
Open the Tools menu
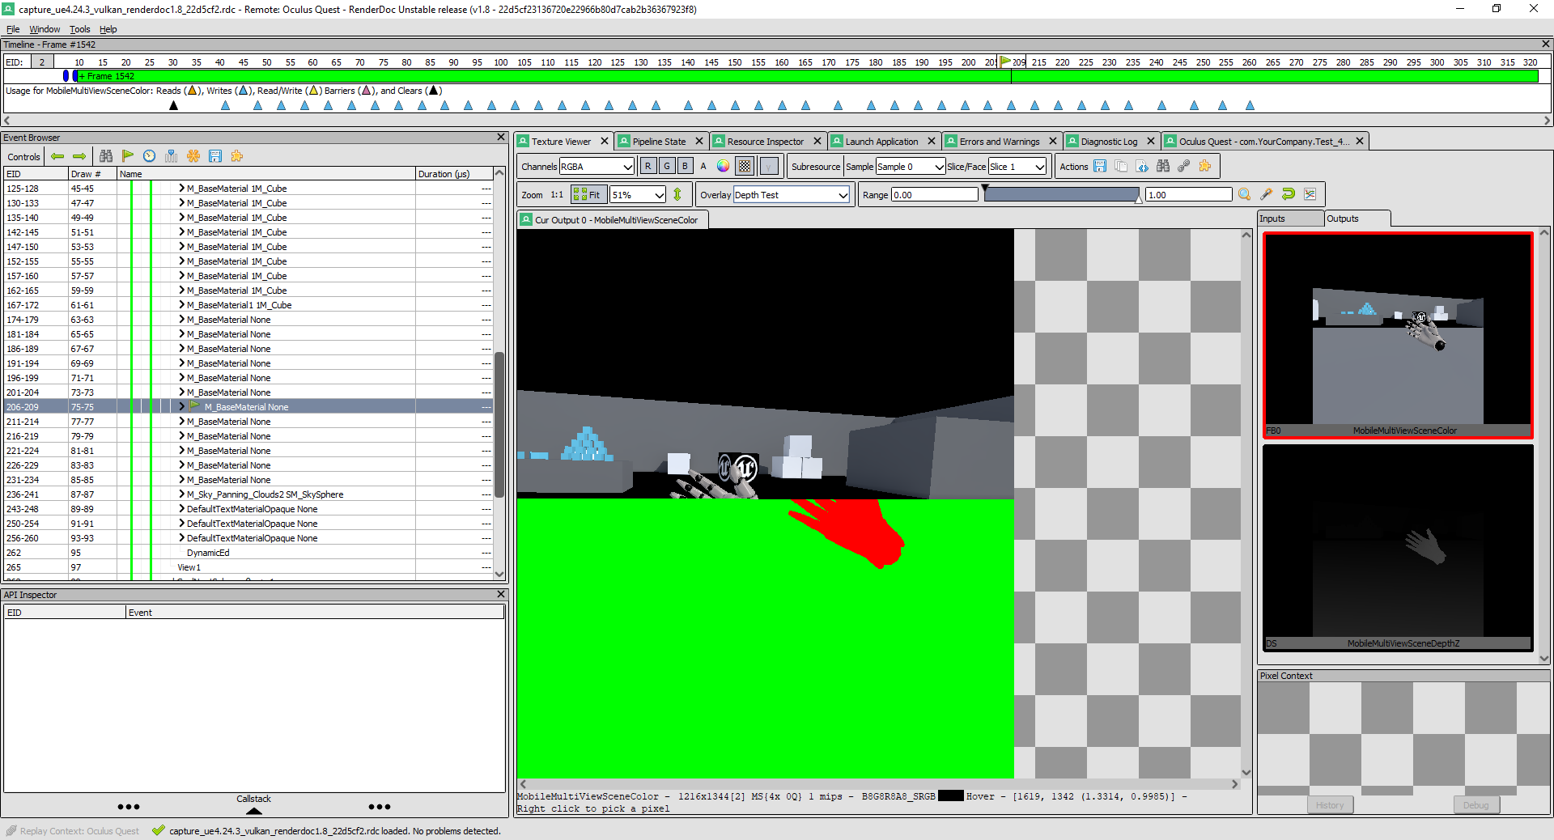[x=79, y=29]
